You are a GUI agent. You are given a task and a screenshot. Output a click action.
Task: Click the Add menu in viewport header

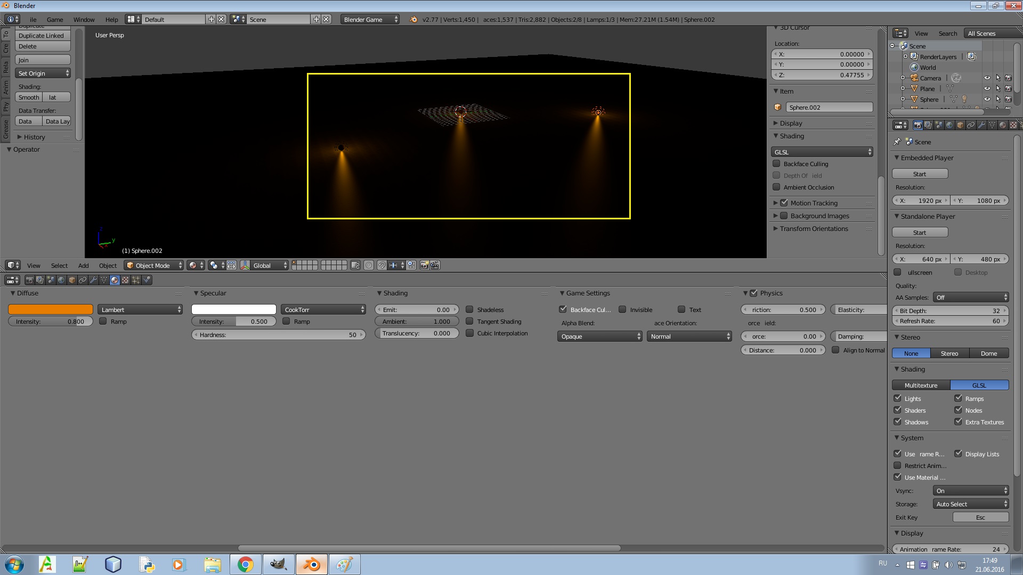coord(83,265)
